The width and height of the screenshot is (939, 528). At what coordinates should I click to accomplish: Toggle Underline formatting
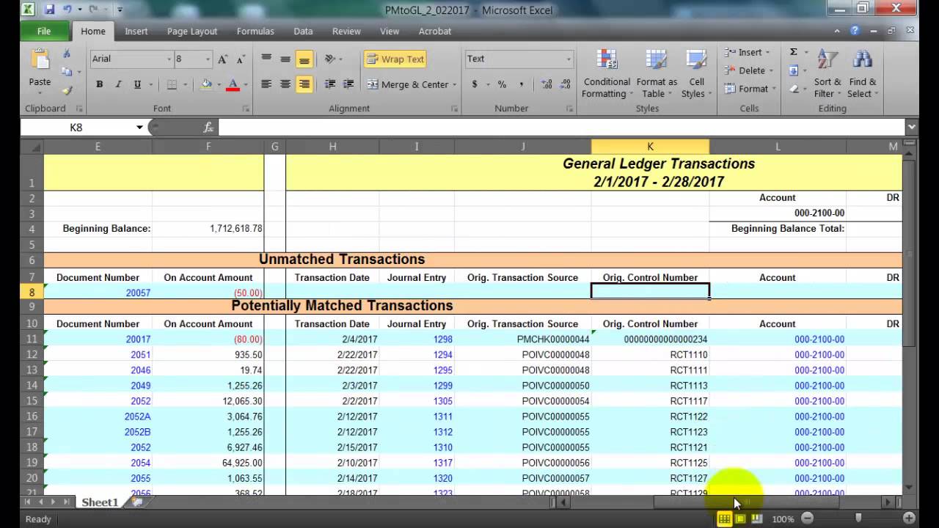[x=137, y=84]
